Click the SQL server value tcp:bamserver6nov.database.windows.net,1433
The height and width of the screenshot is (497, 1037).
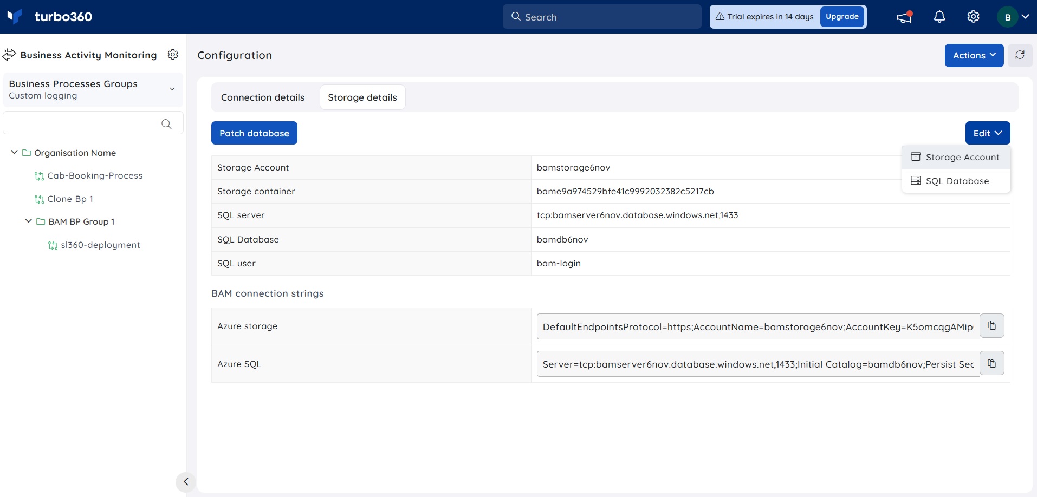click(637, 215)
